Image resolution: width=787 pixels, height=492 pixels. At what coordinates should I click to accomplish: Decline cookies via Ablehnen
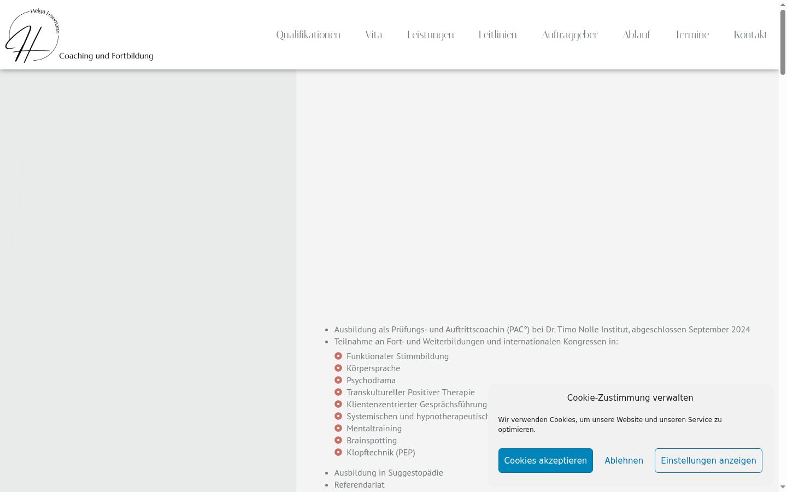click(624, 460)
